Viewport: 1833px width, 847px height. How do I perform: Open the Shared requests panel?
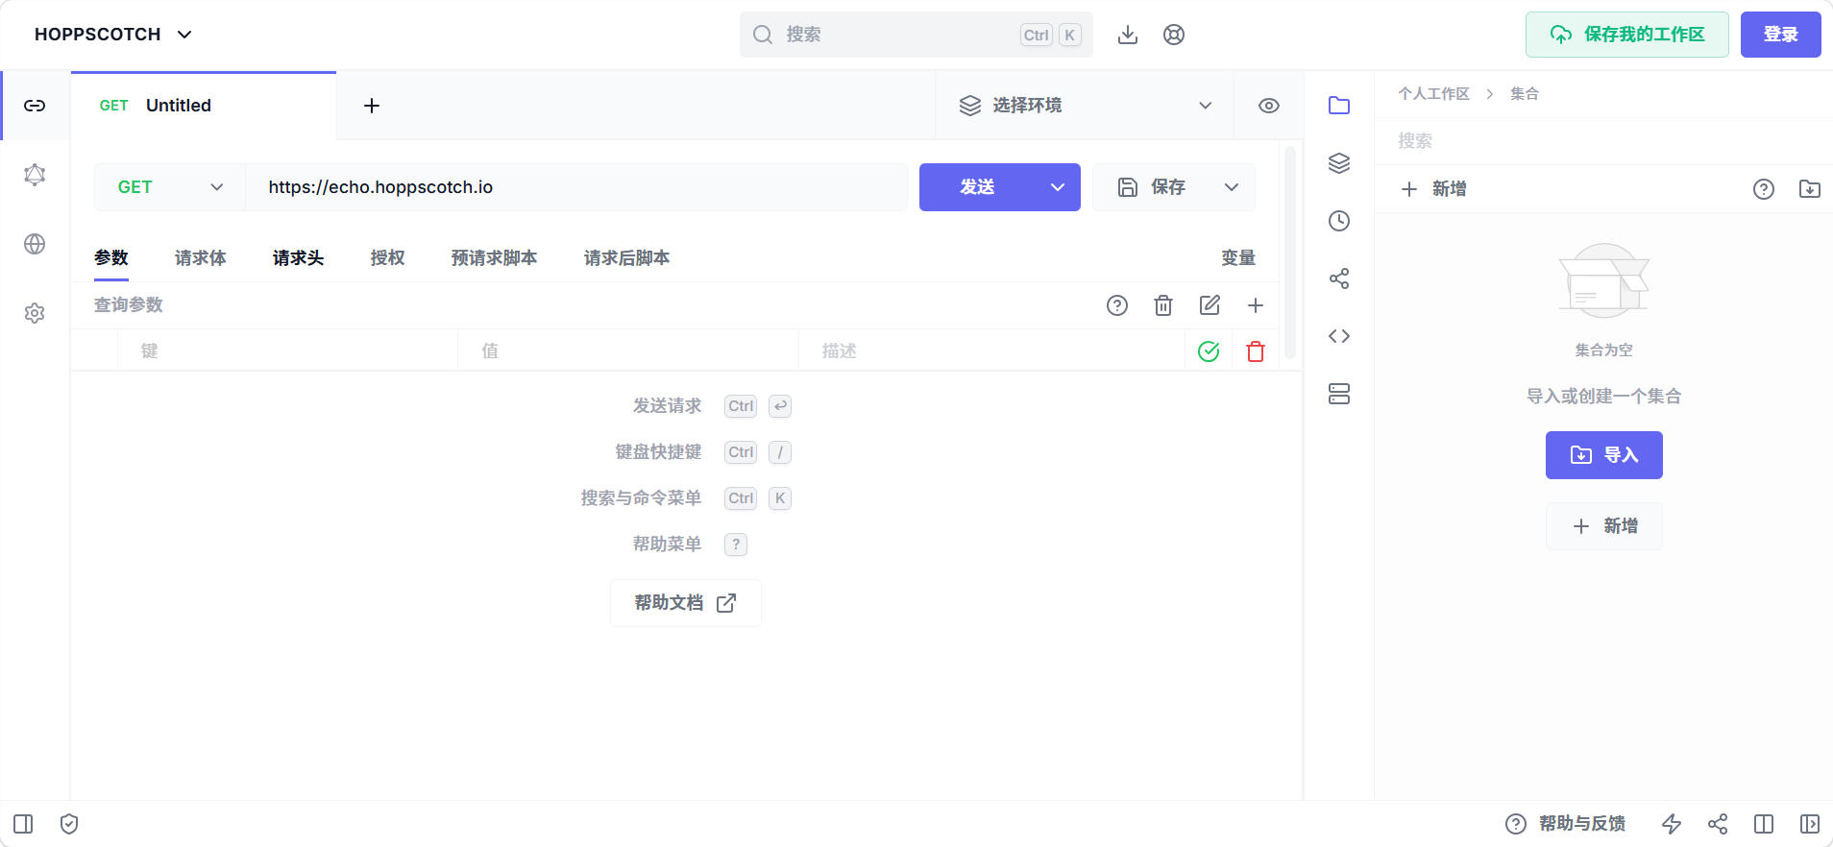[1339, 278]
